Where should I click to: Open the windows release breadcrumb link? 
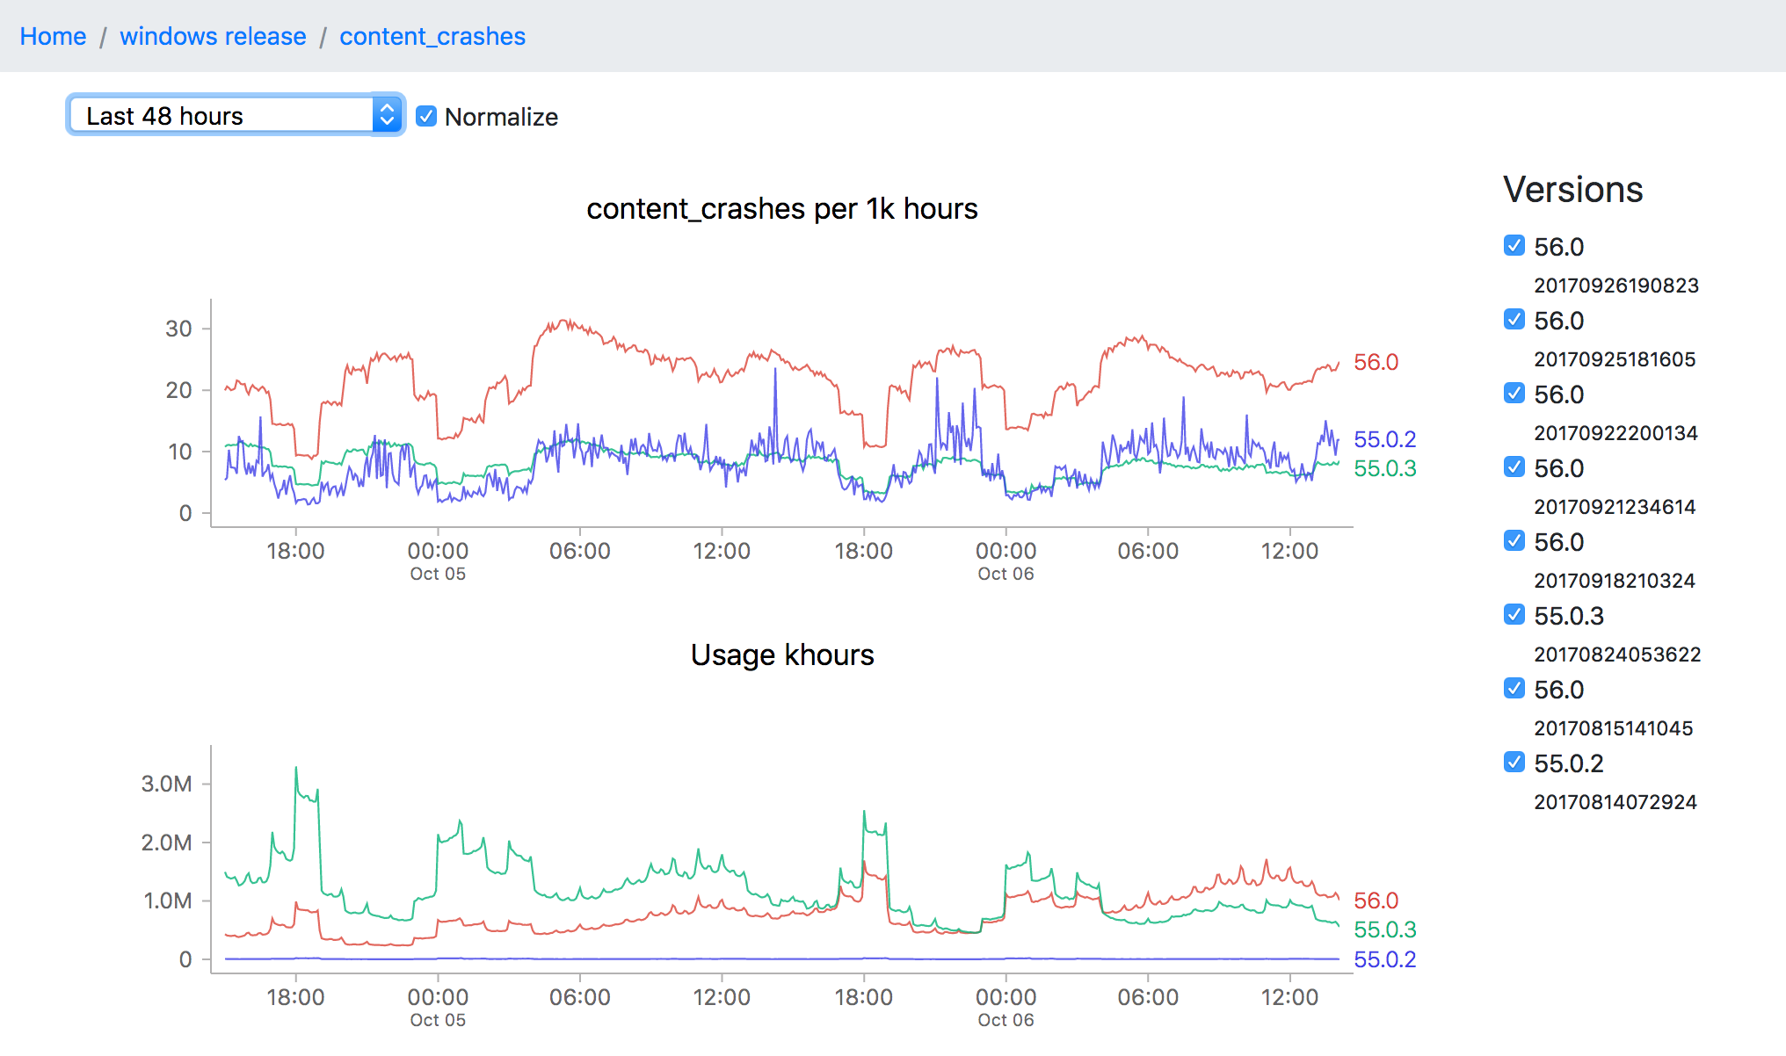(213, 36)
